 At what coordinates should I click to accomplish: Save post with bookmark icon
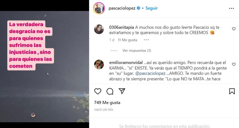(232, 91)
